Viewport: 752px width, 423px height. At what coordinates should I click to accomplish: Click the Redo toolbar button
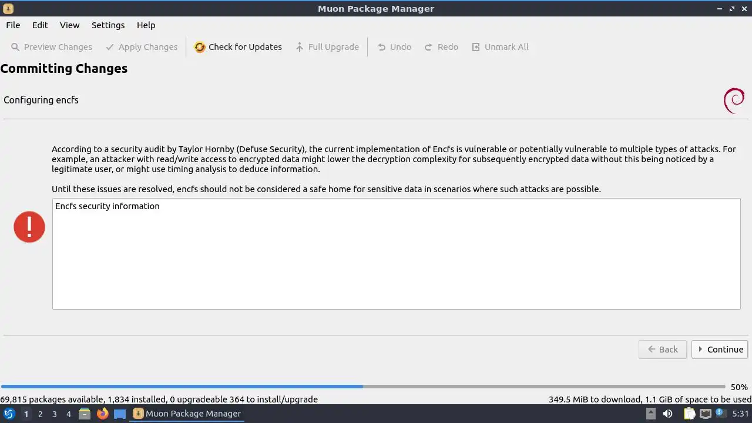coord(441,47)
